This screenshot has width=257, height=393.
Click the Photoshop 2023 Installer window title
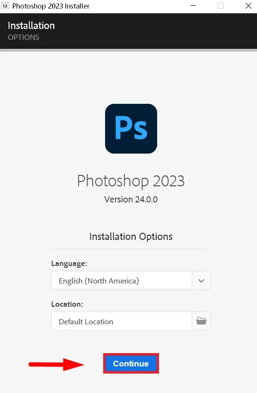coord(51,6)
